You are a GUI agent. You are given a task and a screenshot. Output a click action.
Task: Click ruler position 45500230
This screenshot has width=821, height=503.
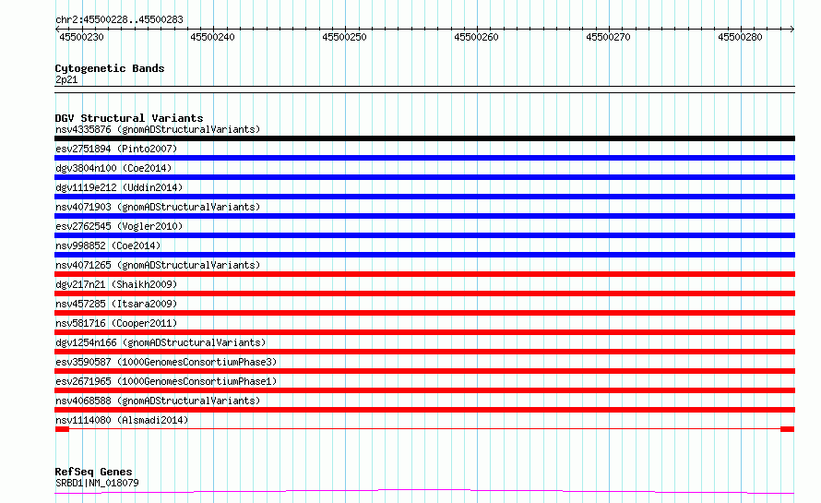82,37
